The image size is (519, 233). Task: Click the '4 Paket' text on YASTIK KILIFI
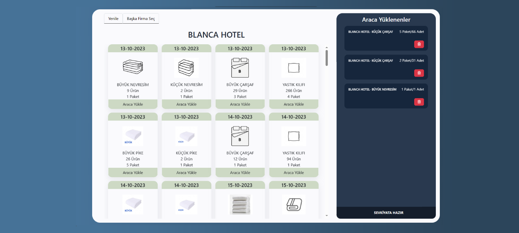(x=294, y=97)
